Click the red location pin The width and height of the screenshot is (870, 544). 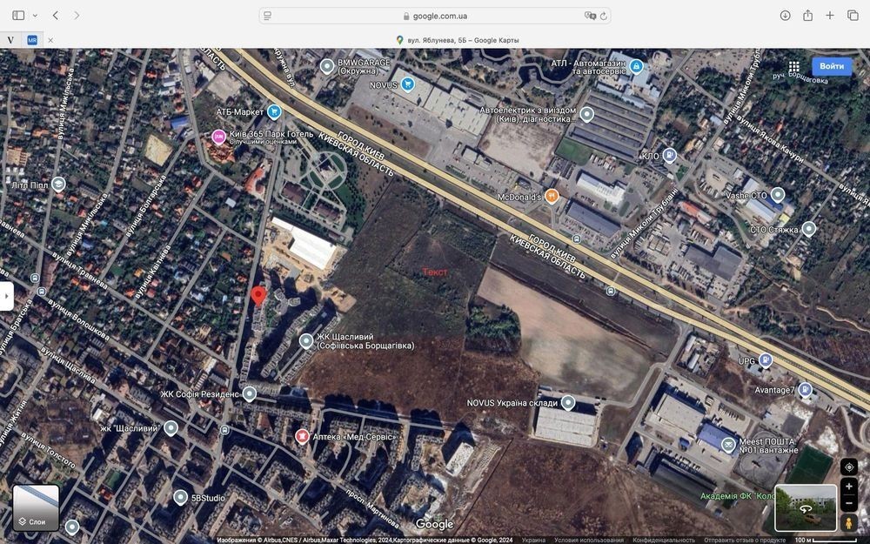[258, 296]
